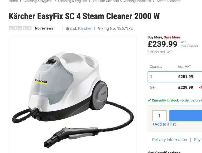Viewport: 202px width, 153px height.
Task: Click the blue add to basket button
Action: click(x=186, y=116)
